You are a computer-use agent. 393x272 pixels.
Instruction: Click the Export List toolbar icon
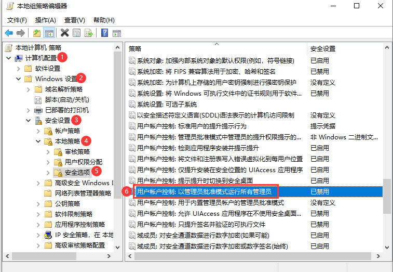[x=88, y=33]
